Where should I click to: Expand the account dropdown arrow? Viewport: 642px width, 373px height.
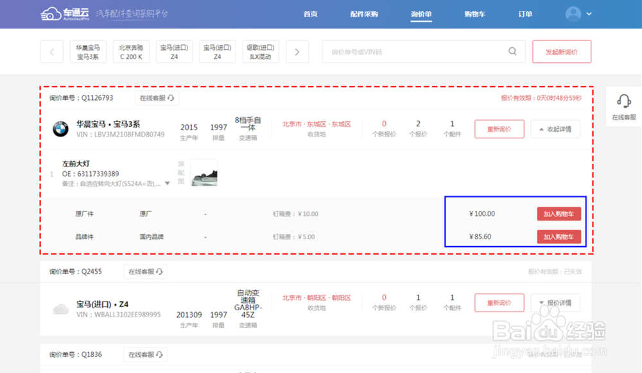(x=589, y=14)
